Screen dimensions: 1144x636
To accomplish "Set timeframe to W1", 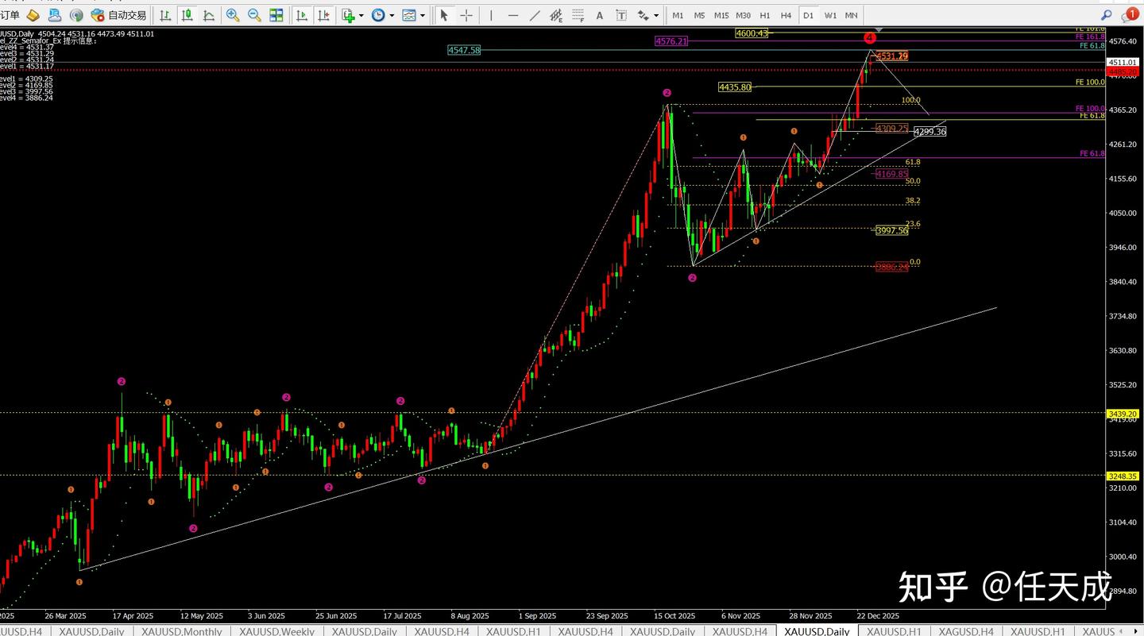I will pyautogui.click(x=829, y=15).
